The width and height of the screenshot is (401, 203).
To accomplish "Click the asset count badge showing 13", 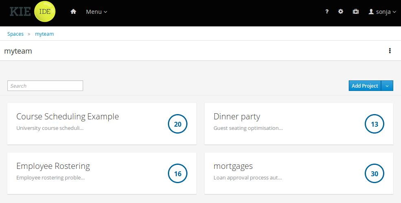I will click(375, 124).
